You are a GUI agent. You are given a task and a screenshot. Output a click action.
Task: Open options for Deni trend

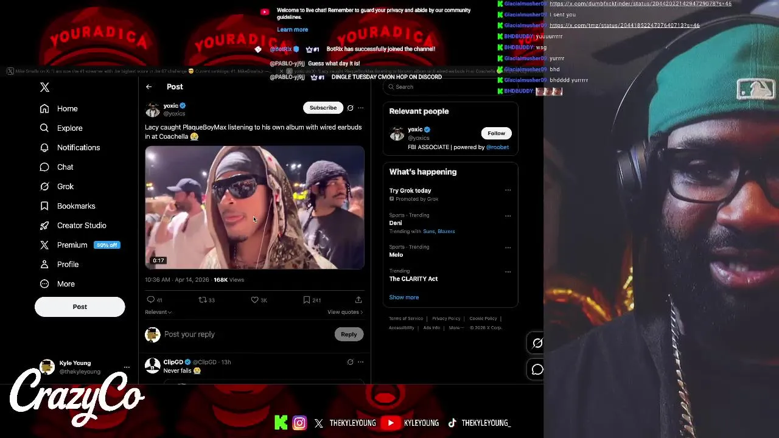[x=508, y=215]
